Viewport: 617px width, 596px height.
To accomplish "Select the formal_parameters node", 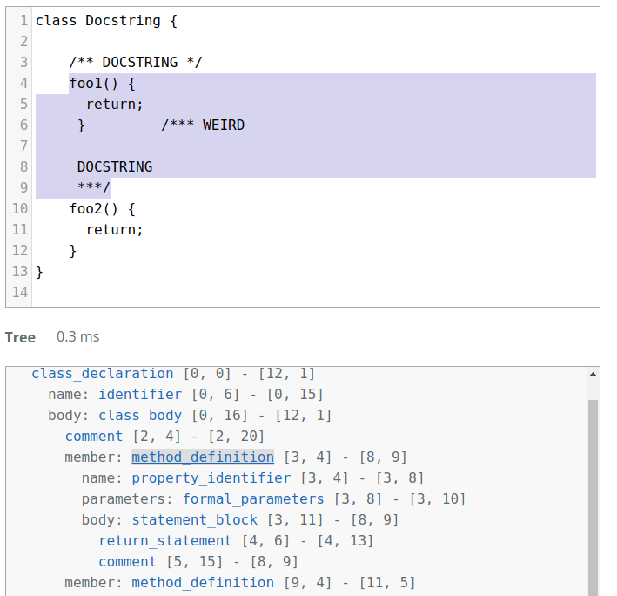I will 253,498.
